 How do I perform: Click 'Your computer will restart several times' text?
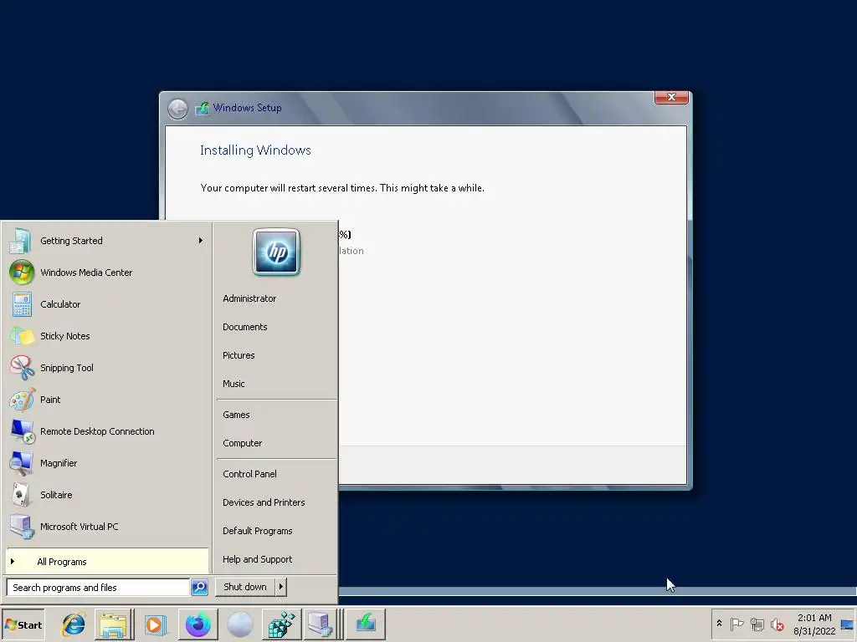[x=342, y=188]
